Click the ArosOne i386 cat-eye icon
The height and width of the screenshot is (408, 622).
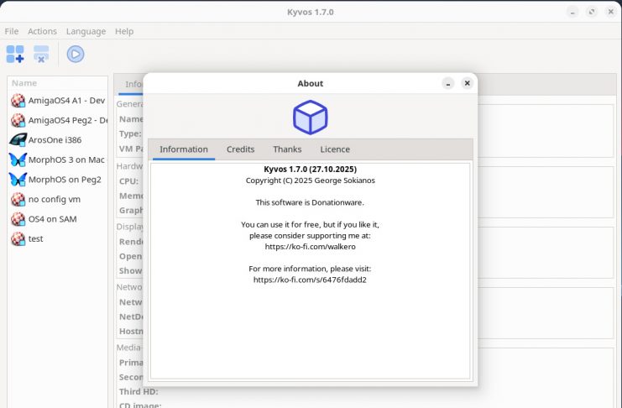point(18,139)
